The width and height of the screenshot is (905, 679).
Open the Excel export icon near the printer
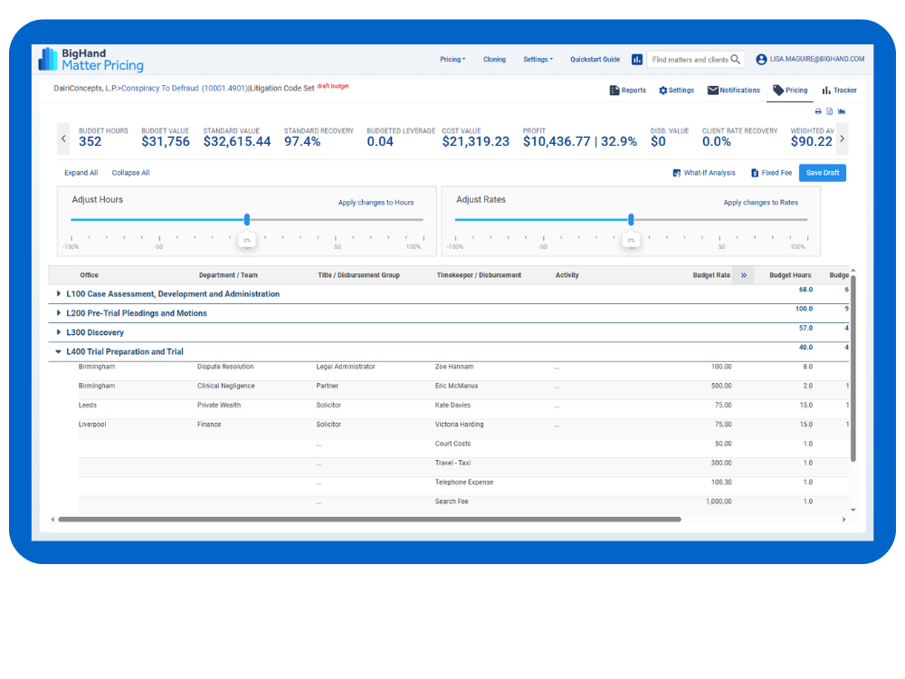pyautogui.click(x=829, y=110)
